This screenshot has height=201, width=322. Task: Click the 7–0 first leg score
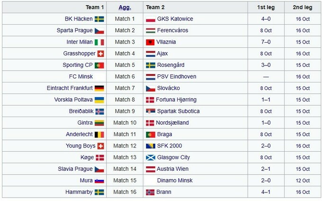pyautogui.click(x=266, y=42)
